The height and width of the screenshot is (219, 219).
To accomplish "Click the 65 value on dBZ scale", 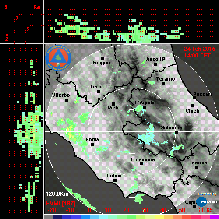I will tap(209, 210).
